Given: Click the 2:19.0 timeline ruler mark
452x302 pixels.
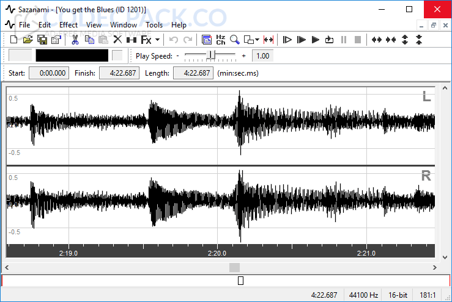Looking at the screenshot, I should pos(69,253).
